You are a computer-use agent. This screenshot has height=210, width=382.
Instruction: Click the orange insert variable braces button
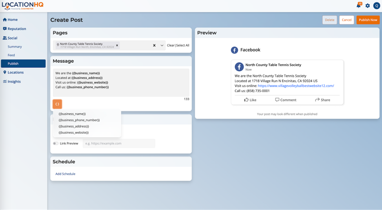point(57,104)
